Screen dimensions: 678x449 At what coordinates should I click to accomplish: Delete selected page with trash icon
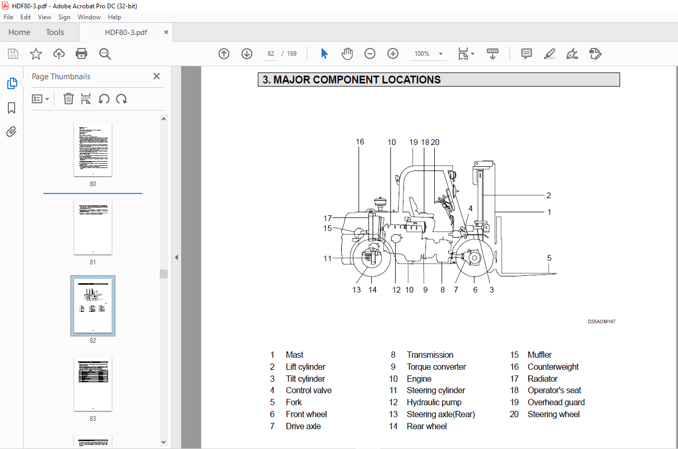pyautogui.click(x=68, y=99)
